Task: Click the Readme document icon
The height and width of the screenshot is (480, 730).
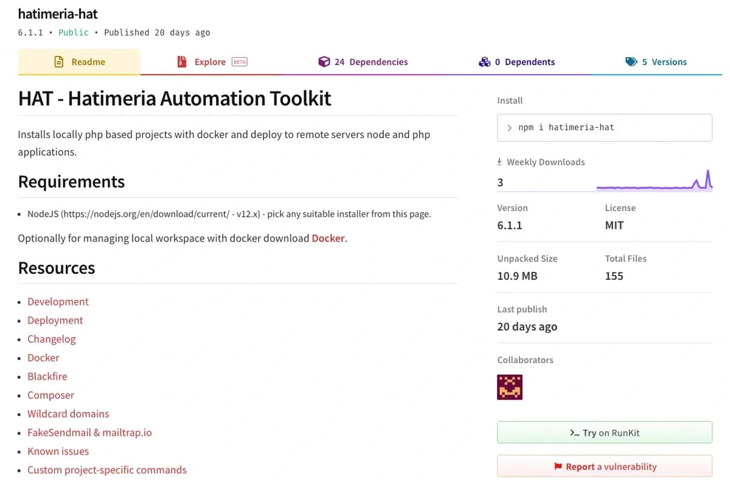Action: (x=59, y=62)
